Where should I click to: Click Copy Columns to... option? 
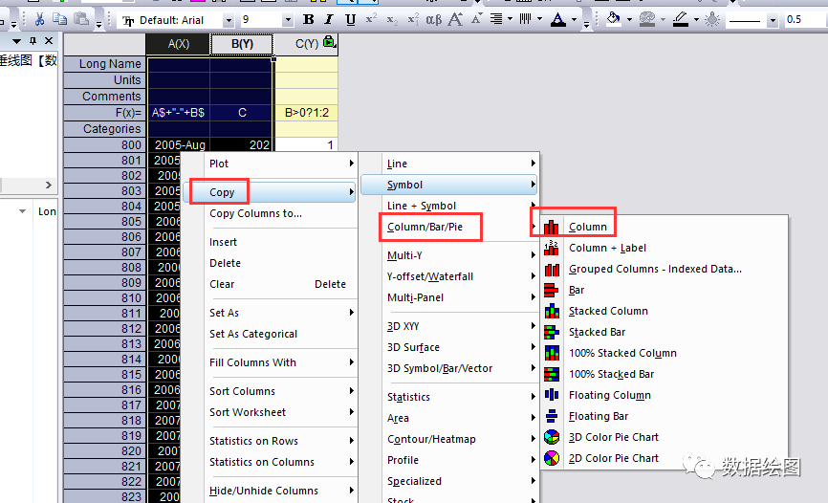coord(255,213)
